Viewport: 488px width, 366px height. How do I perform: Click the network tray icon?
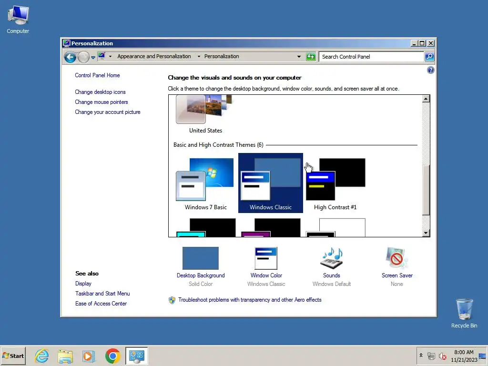pyautogui.click(x=431, y=356)
